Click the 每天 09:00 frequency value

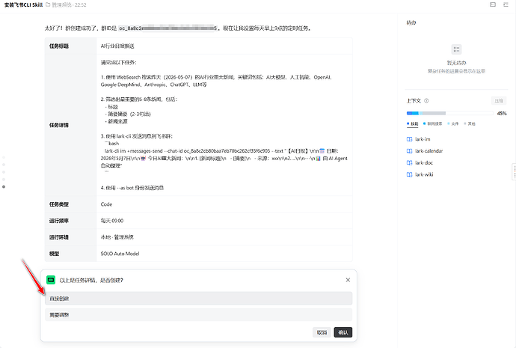112,221
